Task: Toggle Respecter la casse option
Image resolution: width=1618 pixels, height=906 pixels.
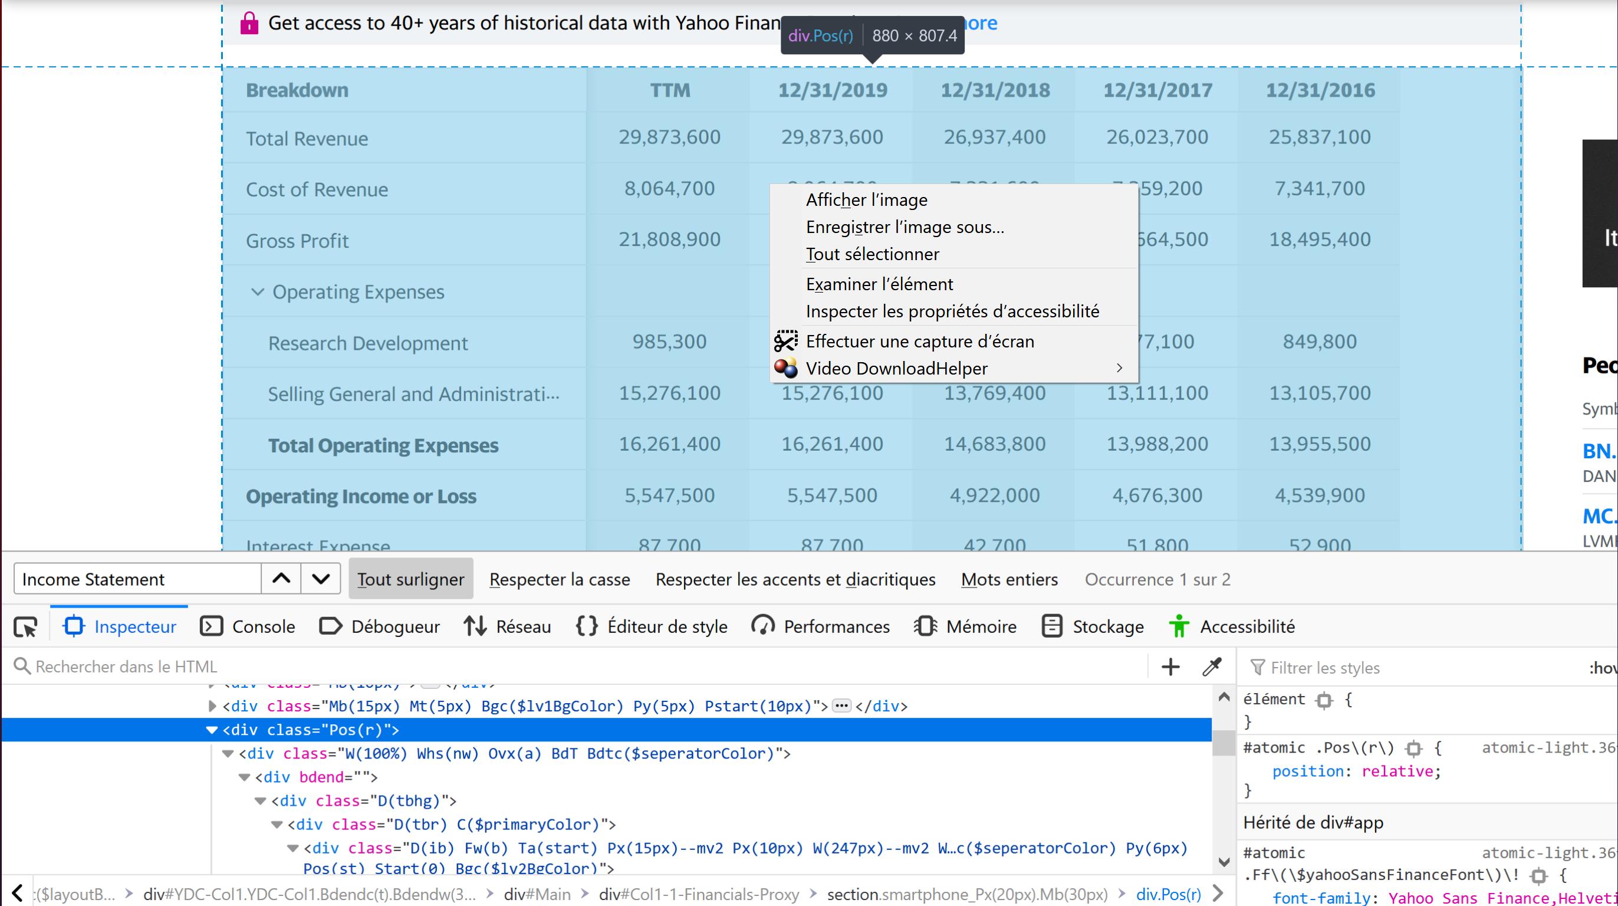Action: coord(560,579)
